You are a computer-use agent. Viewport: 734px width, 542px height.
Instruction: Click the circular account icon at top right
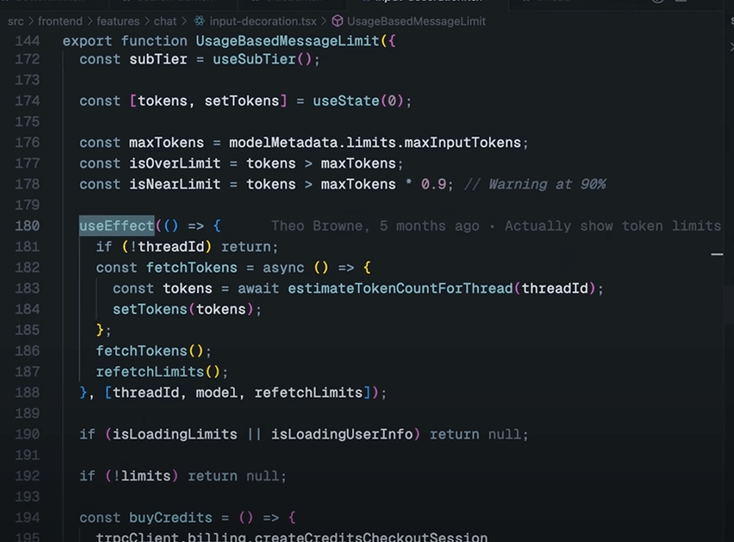657,2
